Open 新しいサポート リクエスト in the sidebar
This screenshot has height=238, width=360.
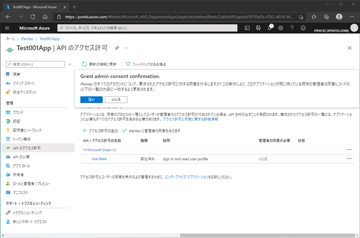(x=30, y=222)
